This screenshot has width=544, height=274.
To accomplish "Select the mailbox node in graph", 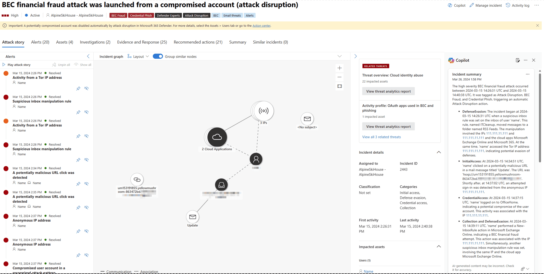I will 221,185.
